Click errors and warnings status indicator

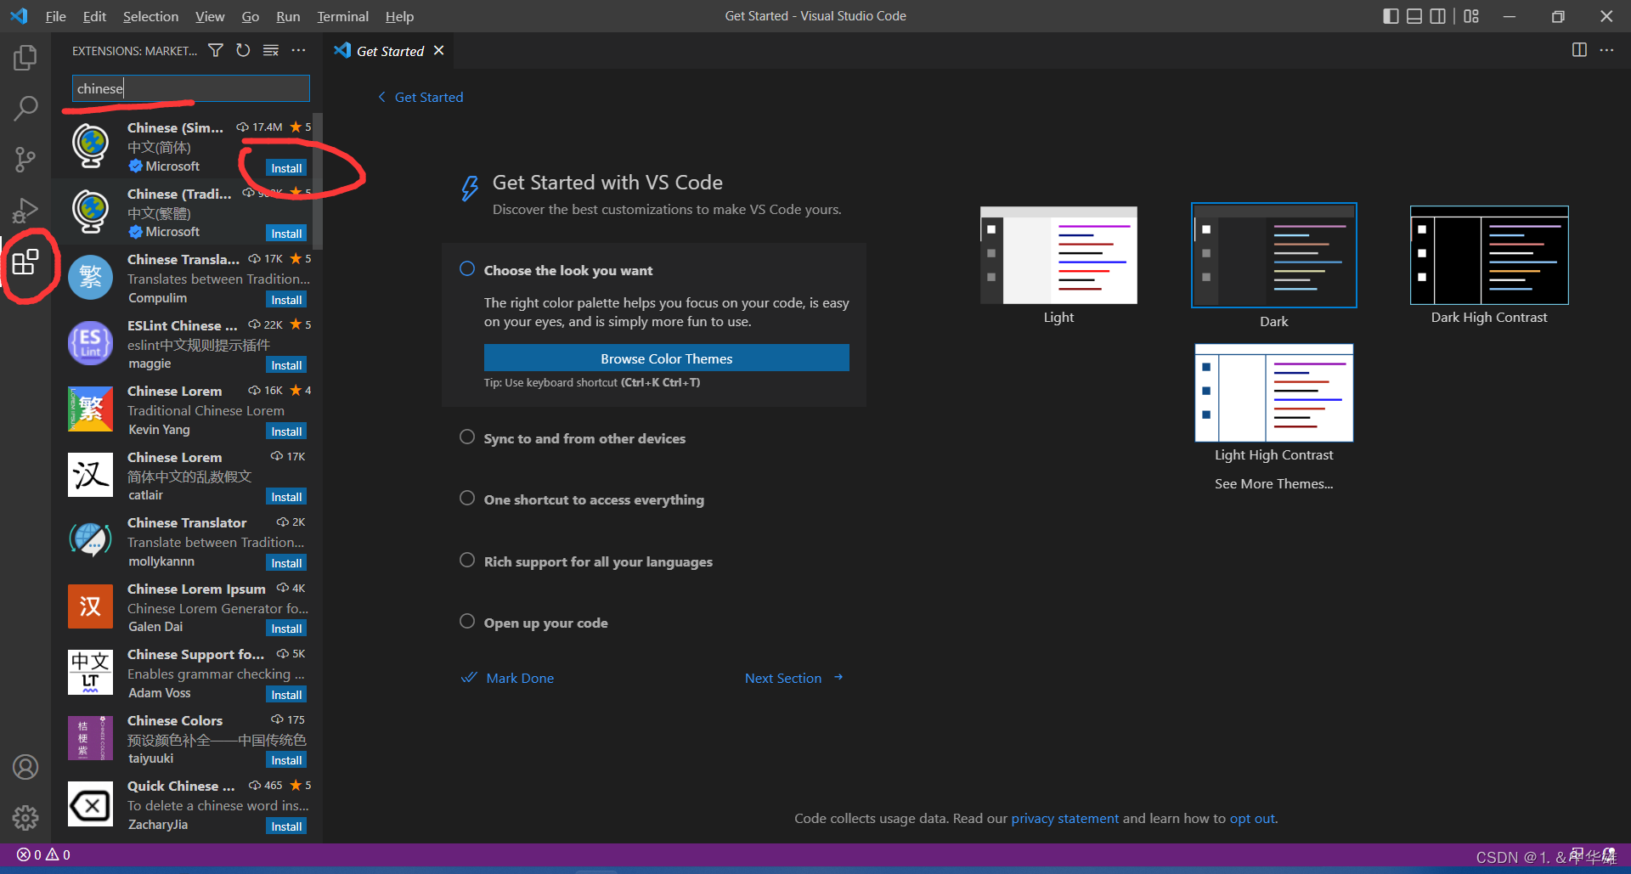(43, 854)
